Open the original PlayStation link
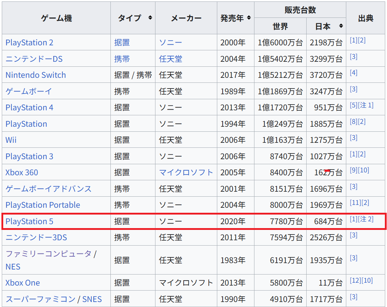Image resolution: width=387 pixels, height=307 pixels. (26, 124)
